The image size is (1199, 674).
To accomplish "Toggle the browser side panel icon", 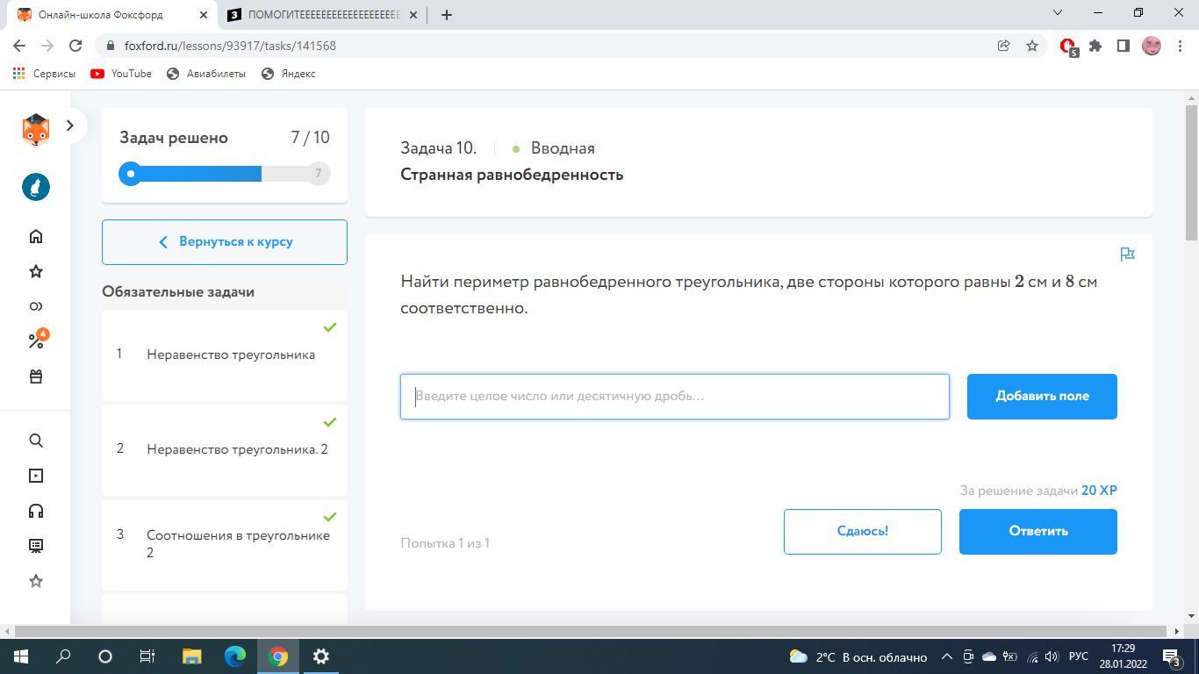I will coord(1123,46).
